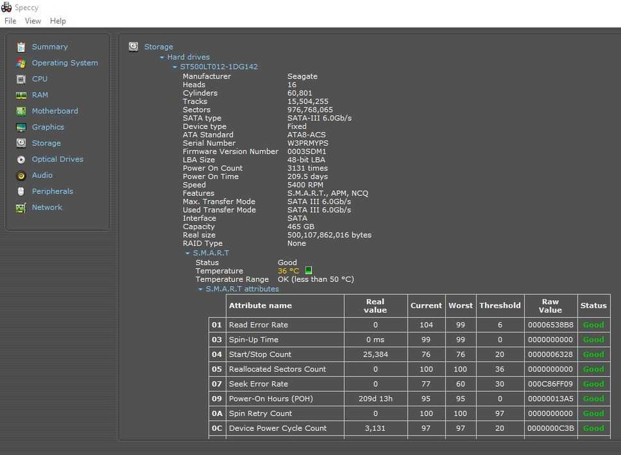This screenshot has width=621, height=455.
Task: Click the Operating System Windows flag icon
Action: point(21,63)
